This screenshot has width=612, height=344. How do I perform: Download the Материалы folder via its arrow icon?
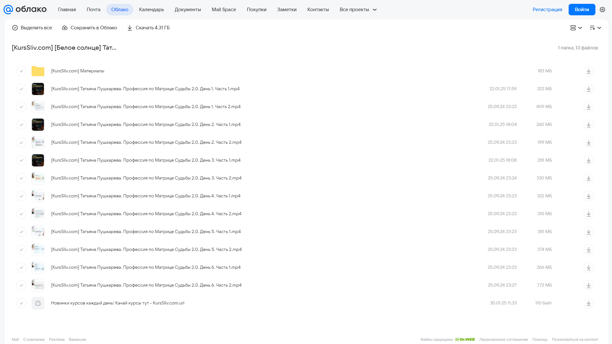point(588,71)
